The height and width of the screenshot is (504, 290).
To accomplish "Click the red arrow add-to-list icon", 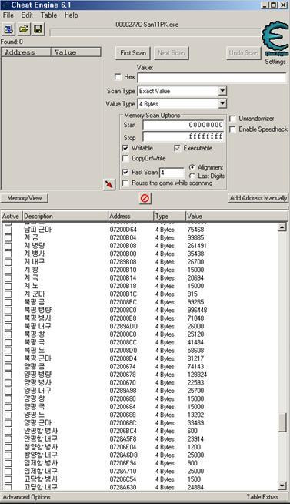I will pos(109,184).
